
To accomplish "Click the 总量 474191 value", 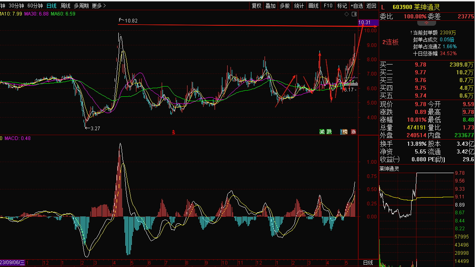I will (x=417, y=128).
